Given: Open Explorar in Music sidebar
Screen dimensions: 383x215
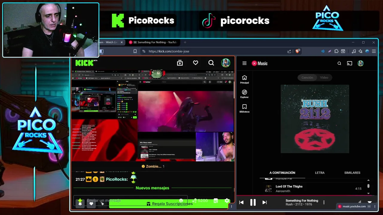Looking at the screenshot, I should [x=244, y=94].
